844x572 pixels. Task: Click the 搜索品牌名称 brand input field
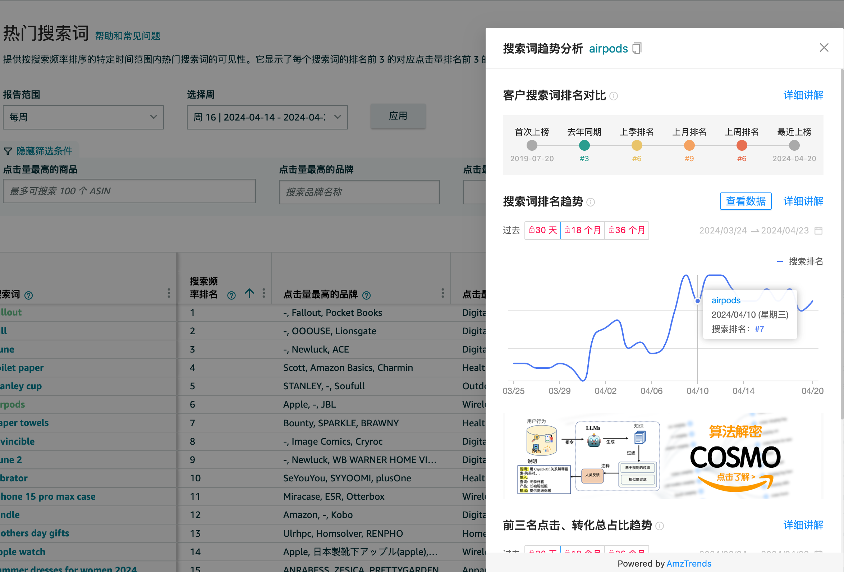(x=359, y=192)
